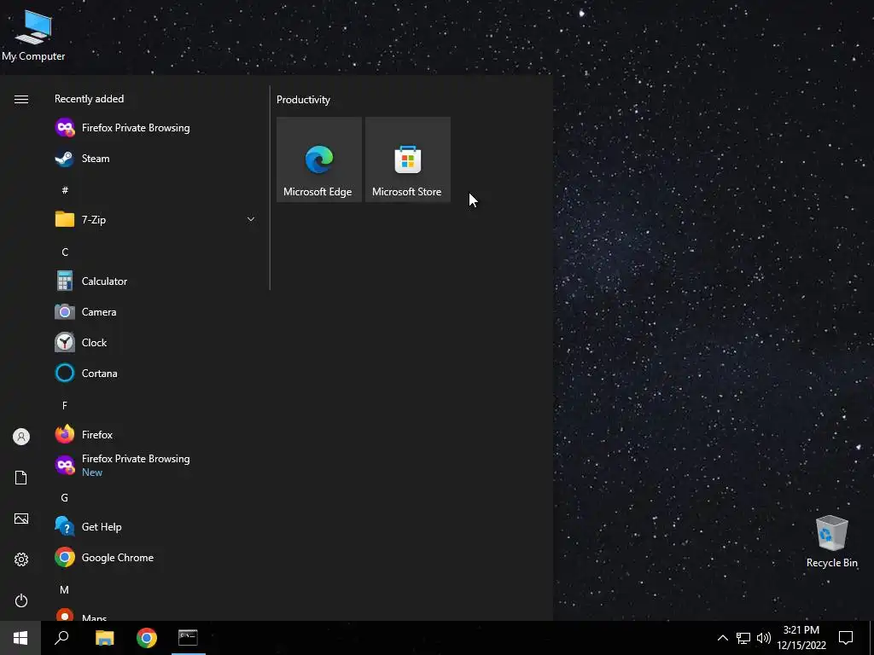This screenshot has height=655, width=874.
Task: Start Cortana from the app list
Action: tap(155, 374)
